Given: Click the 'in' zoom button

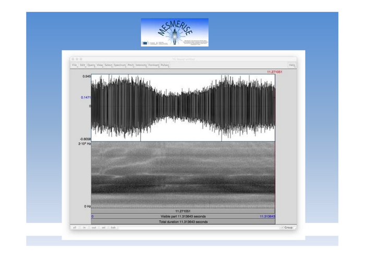Looking at the screenshot, I should pos(84,228).
